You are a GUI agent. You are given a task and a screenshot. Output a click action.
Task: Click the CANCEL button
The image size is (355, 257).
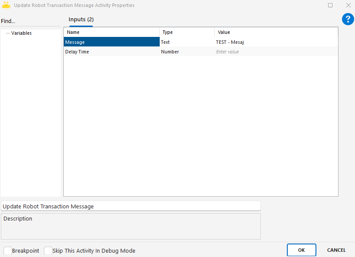336,250
